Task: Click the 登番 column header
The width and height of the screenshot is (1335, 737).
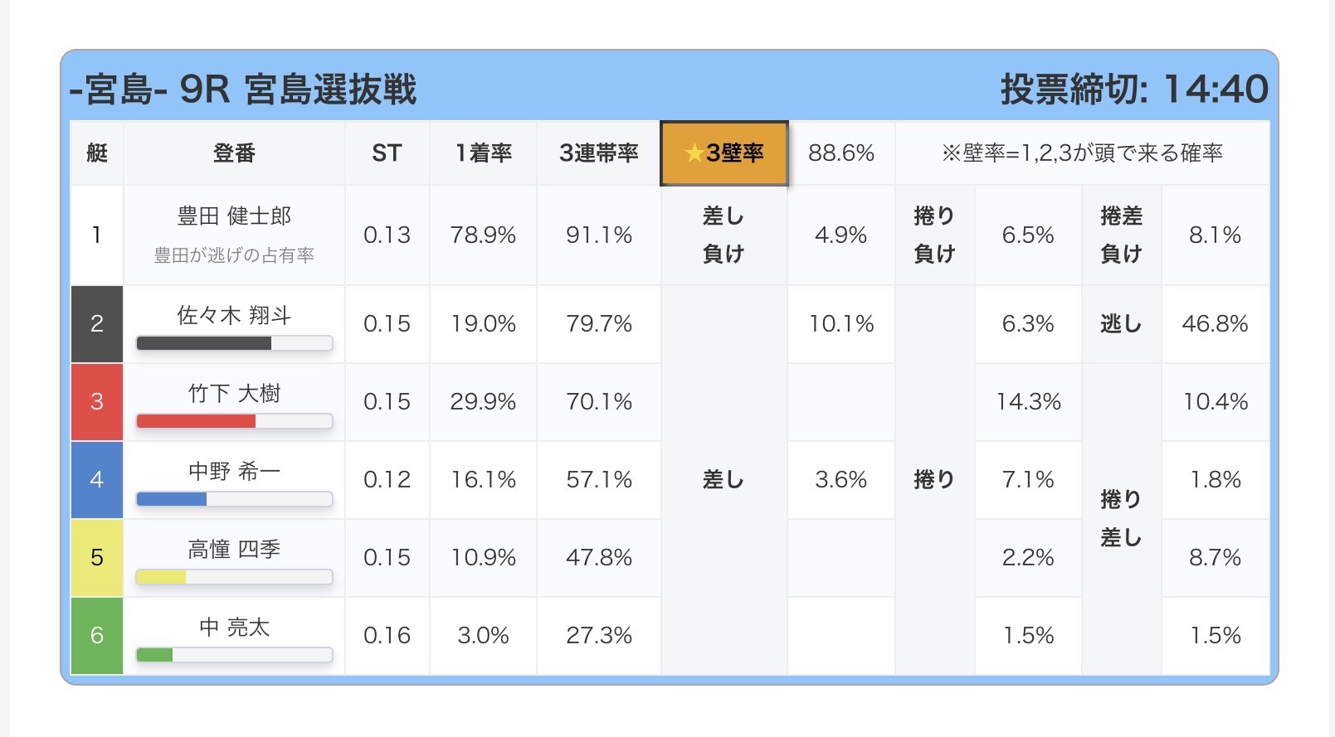Action: point(234,153)
